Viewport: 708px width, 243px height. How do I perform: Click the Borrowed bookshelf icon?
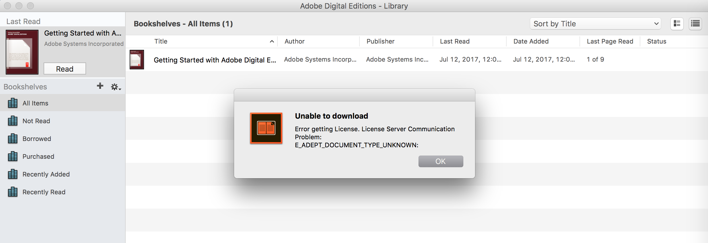[13, 139]
